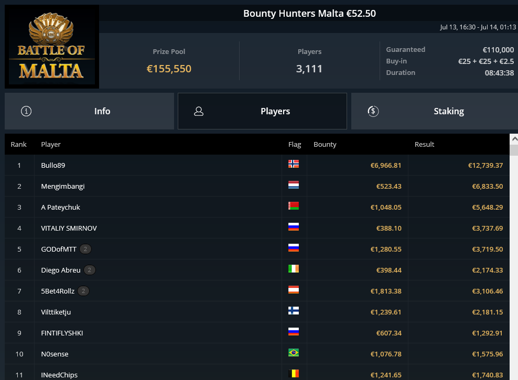The image size is (518, 380).
Task: Select the Players tab
Action: [x=262, y=111]
